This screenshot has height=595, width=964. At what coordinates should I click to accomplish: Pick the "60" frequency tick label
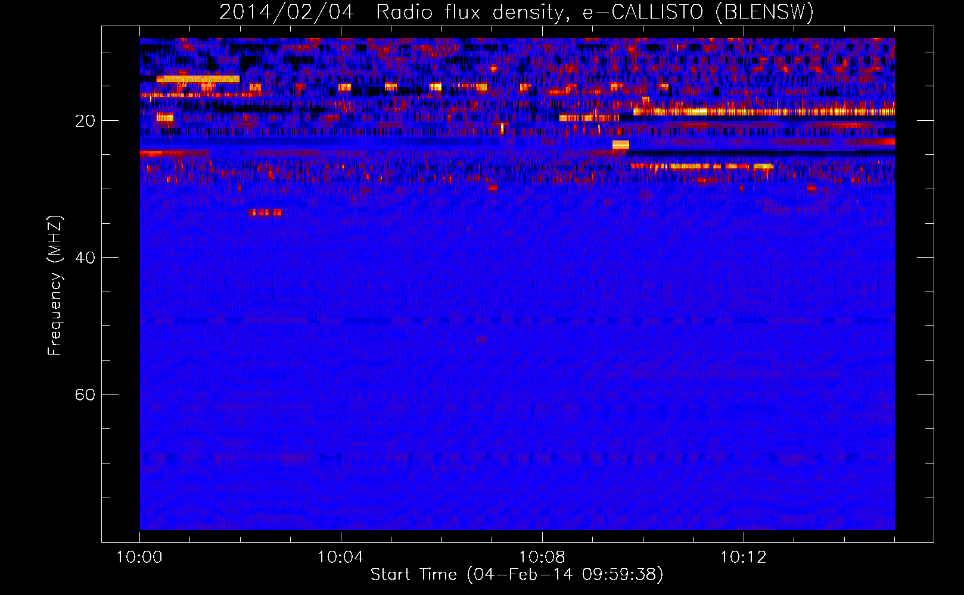(x=85, y=394)
